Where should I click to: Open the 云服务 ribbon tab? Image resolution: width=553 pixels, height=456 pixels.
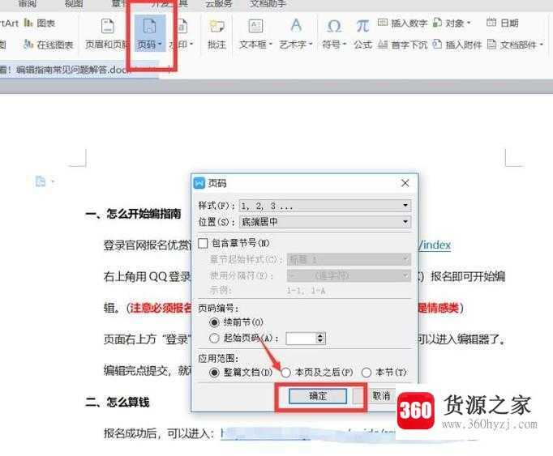[219, 3]
